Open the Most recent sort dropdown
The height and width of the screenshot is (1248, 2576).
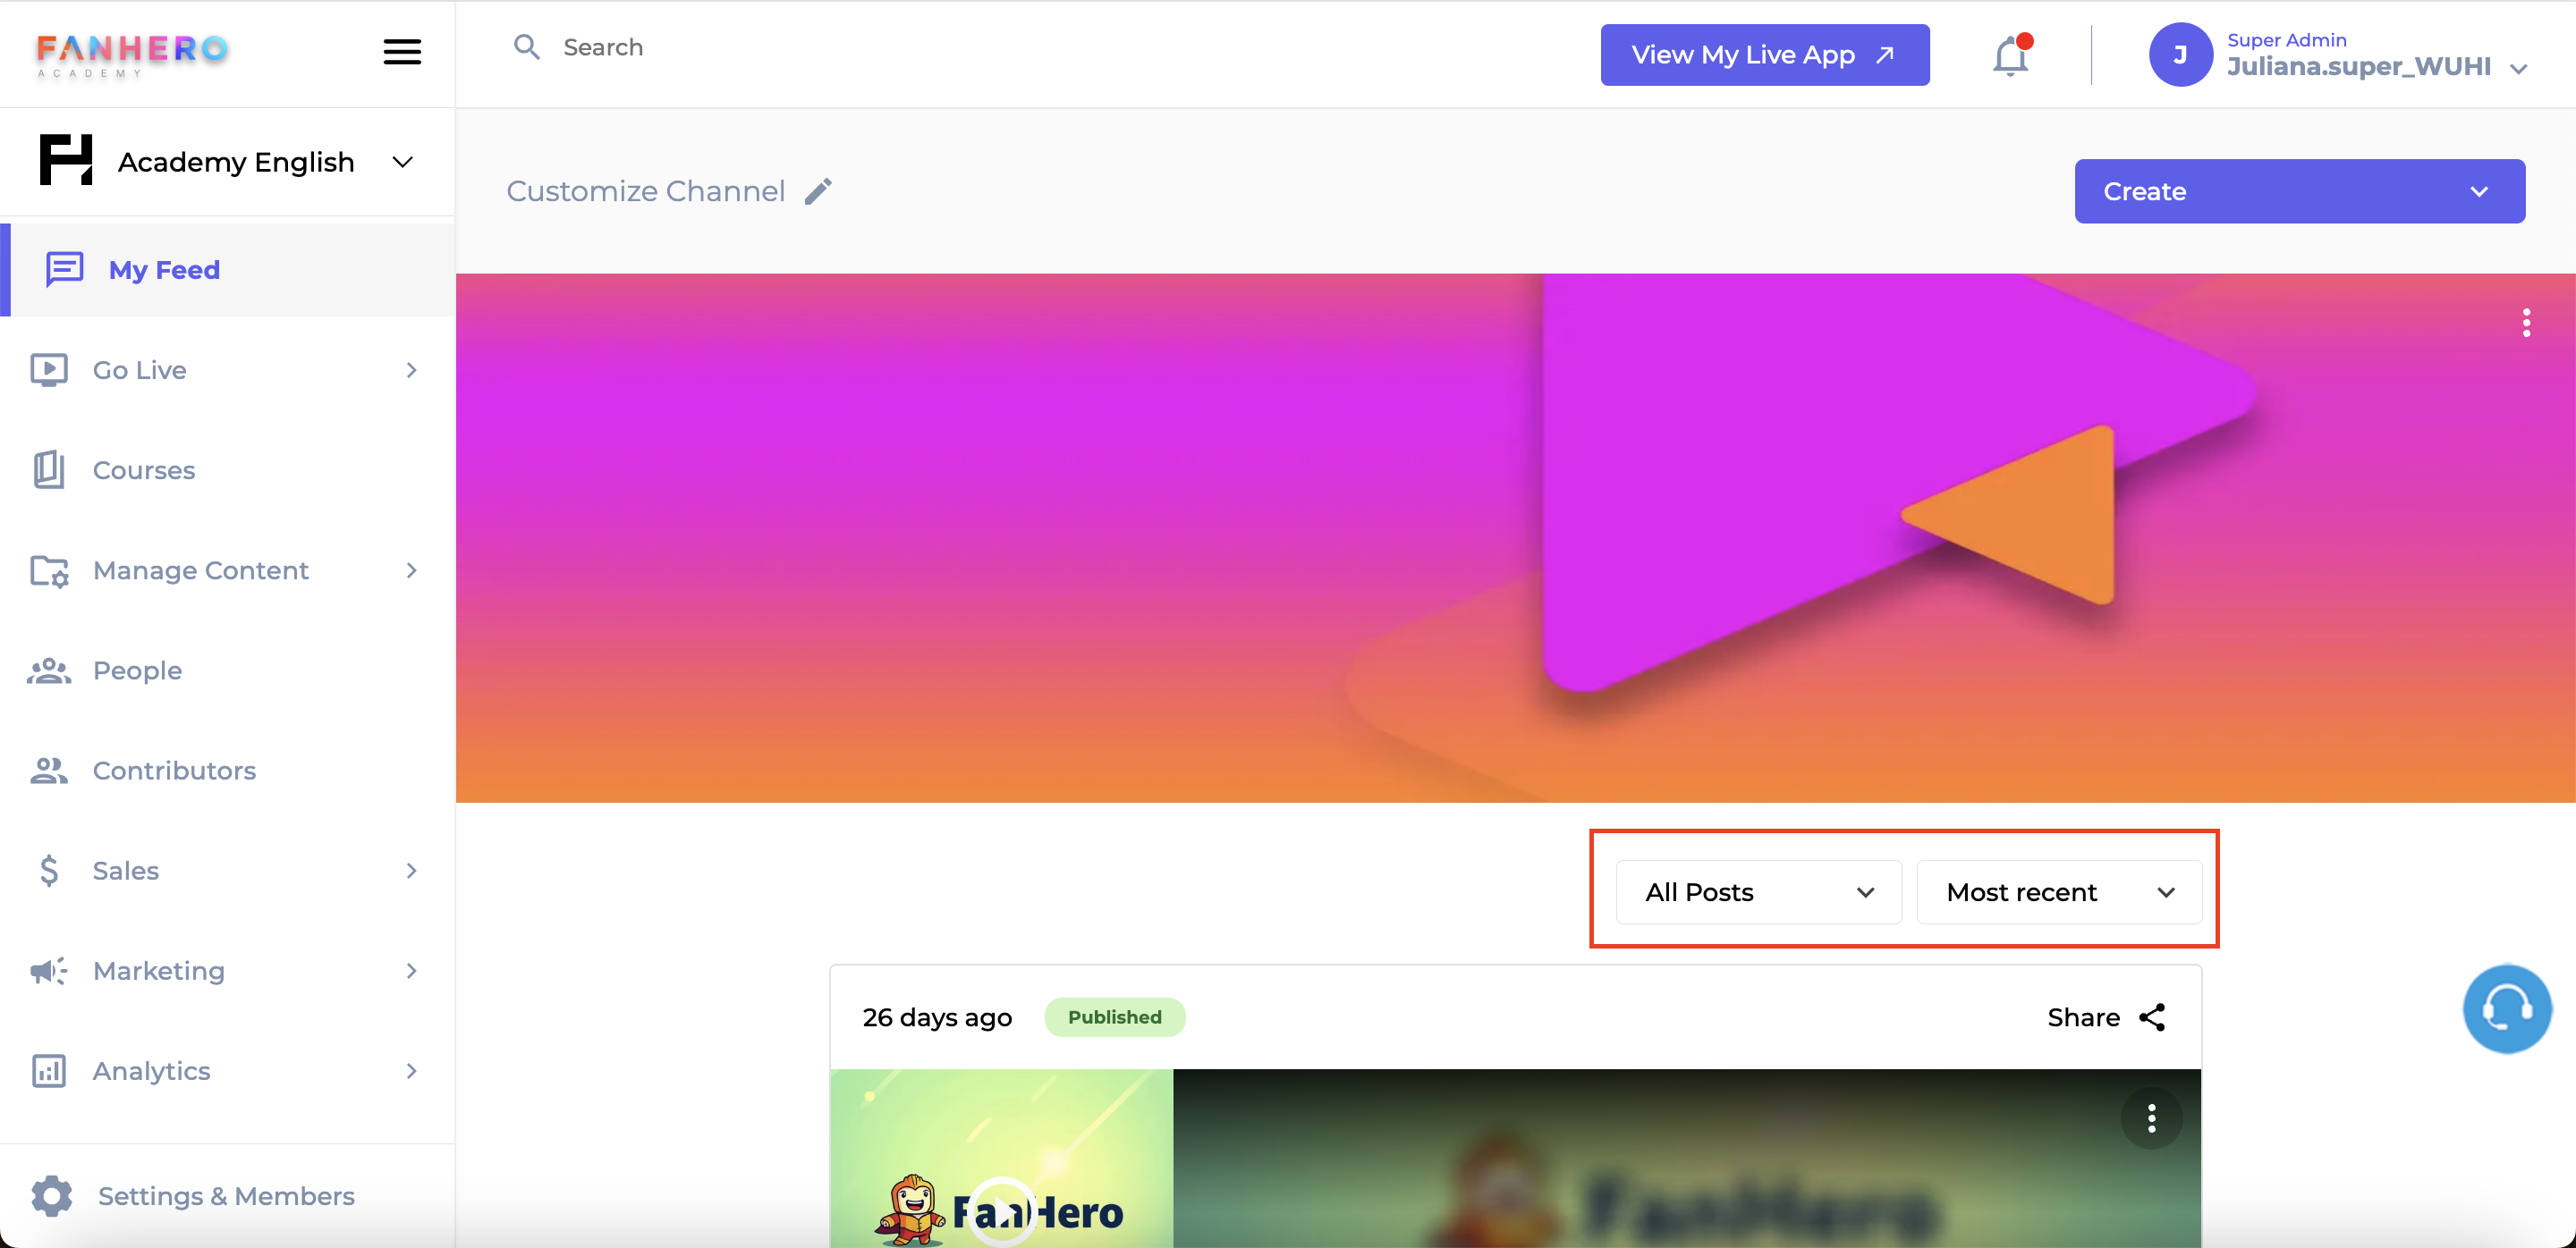pyautogui.click(x=2059, y=891)
